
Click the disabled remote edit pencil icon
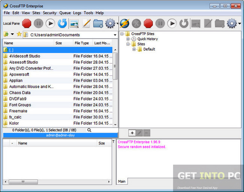coord(208,24)
